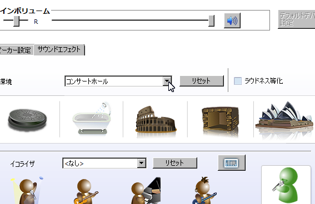The height and width of the screenshot is (204, 315).
Task: Mute main volume with the speaker icon
Action: point(232,21)
